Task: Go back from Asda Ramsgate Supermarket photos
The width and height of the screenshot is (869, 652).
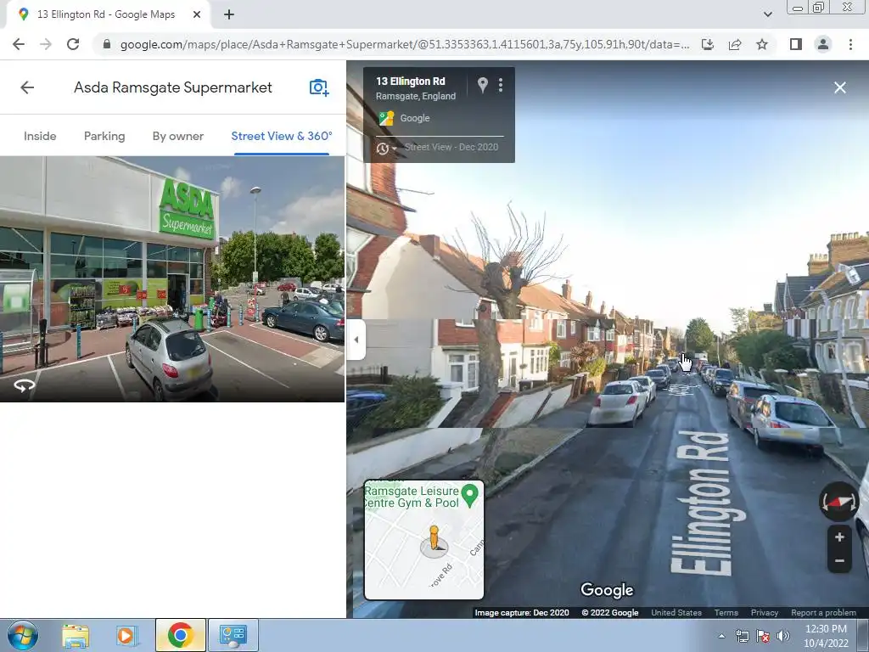Action: (x=27, y=87)
